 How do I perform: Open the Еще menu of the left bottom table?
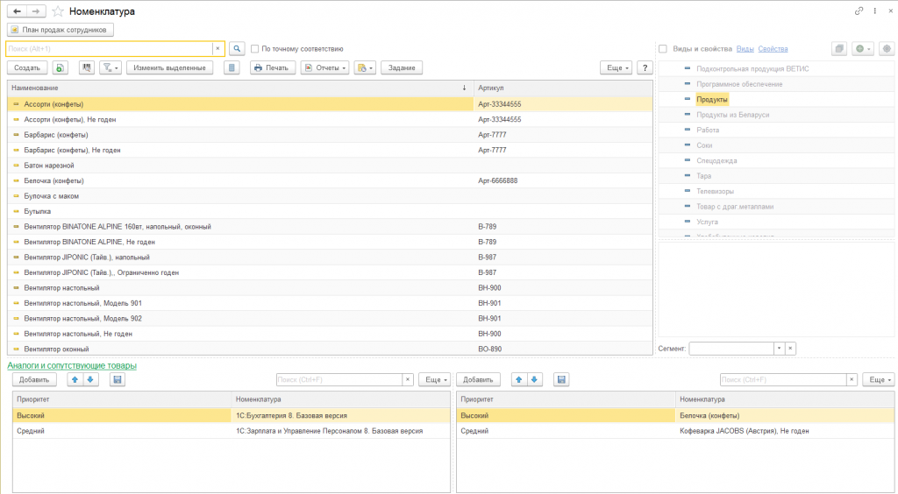435,379
